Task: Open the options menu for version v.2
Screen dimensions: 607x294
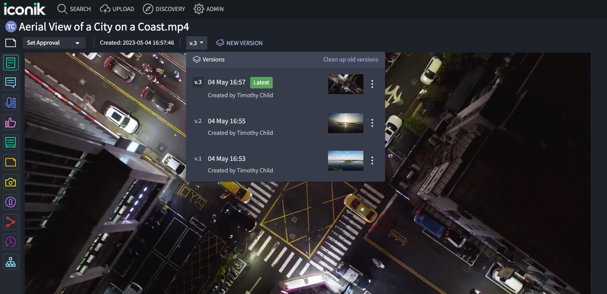Action: (372, 122)
